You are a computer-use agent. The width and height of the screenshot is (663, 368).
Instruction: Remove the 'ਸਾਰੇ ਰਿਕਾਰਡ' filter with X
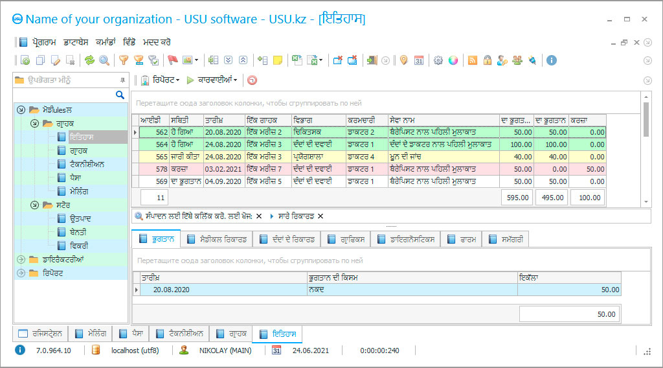click(320, 216)
